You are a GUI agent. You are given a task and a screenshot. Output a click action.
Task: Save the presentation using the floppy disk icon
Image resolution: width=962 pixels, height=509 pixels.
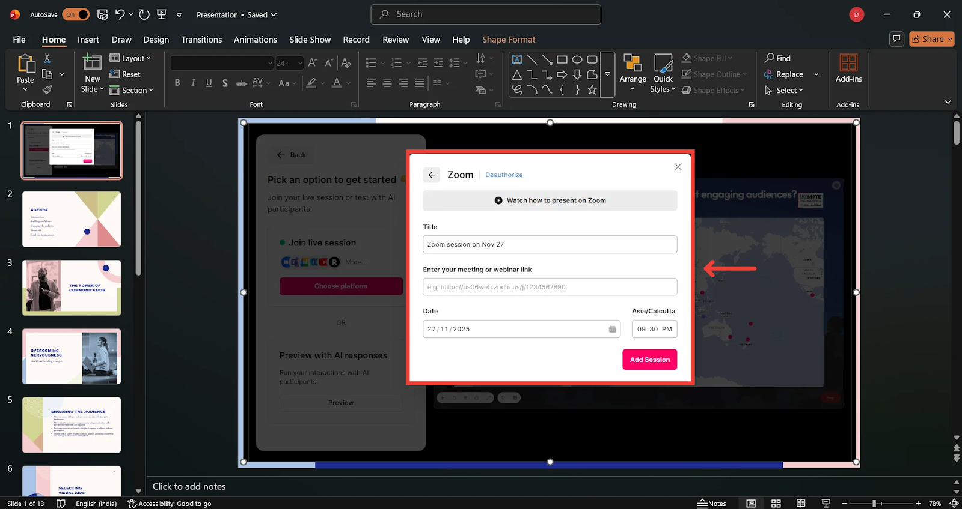tap(102, 14)
